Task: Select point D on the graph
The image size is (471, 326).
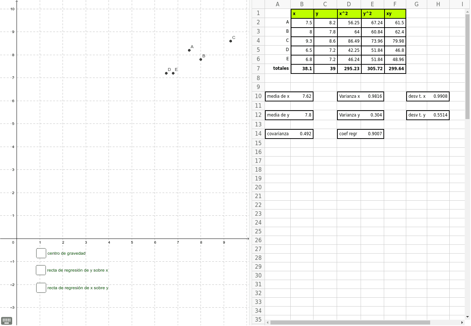Action: point(166,73)
